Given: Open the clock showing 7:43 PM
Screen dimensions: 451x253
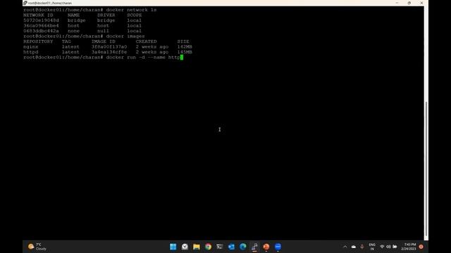Looking at the screenshot, I should tap(409, 247).
